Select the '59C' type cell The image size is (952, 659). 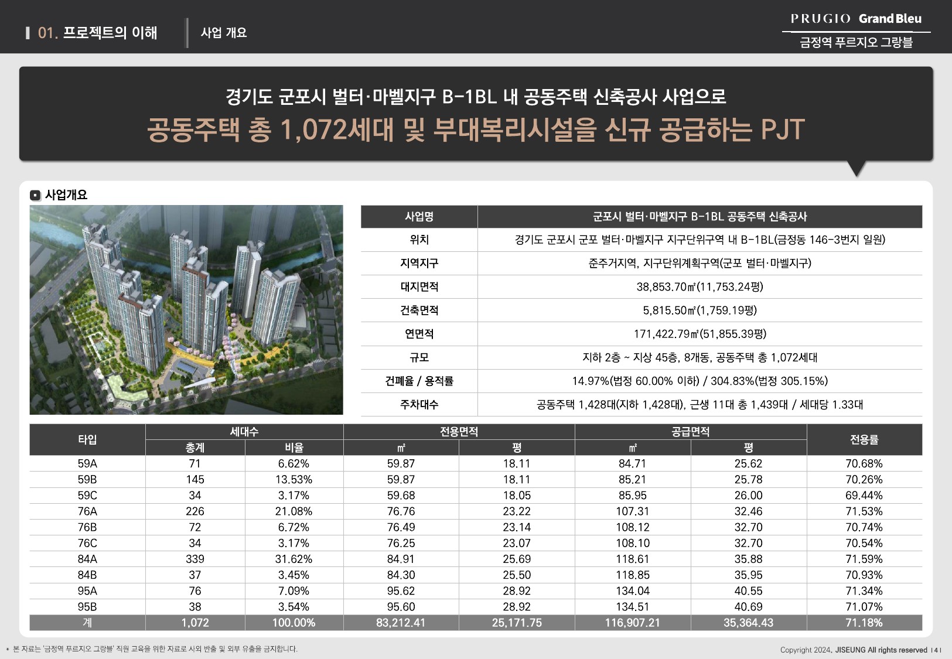coord(87,495)
